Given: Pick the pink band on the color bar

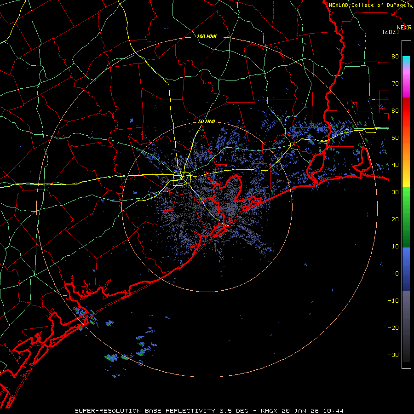Looking at the screenshot, I should coord(406,82).
